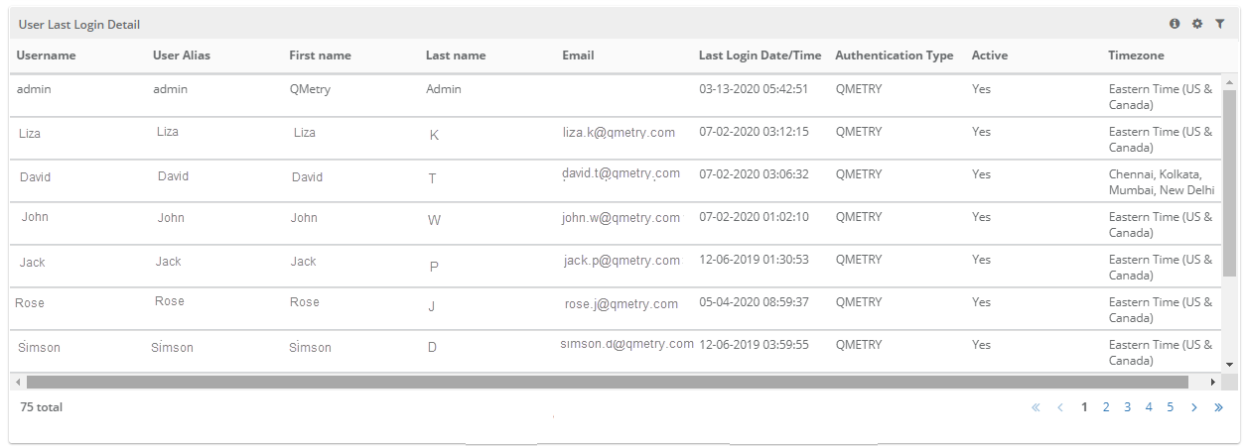The height and width of the screenshot is (446, 1245).
Task: Click email jack.p@qmetry.com
Action: tap(622, 261)
